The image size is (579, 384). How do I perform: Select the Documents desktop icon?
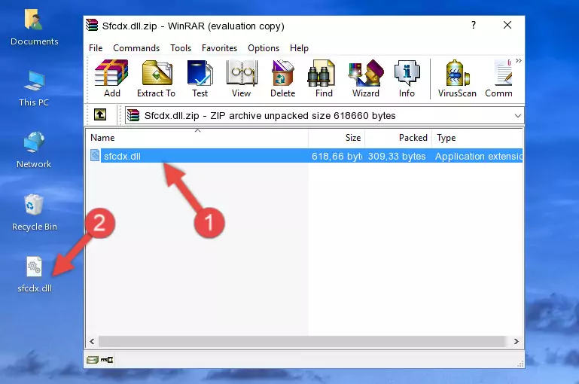click(35, 28)
